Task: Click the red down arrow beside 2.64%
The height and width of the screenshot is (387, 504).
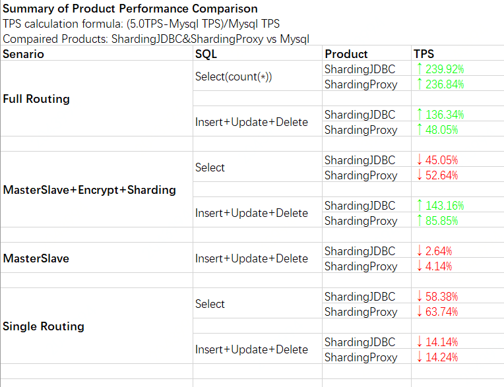Action: [x=419, y=251]
